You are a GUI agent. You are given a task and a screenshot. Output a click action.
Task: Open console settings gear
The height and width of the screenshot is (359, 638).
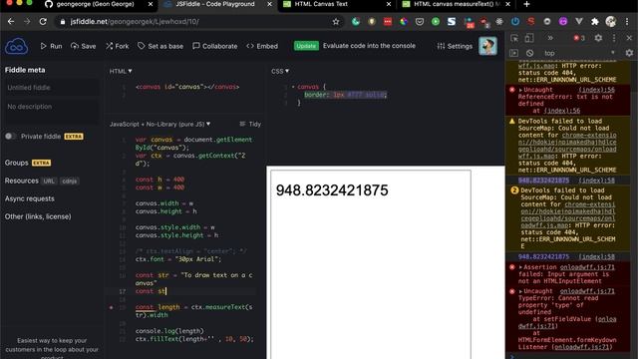pos(629,53)
